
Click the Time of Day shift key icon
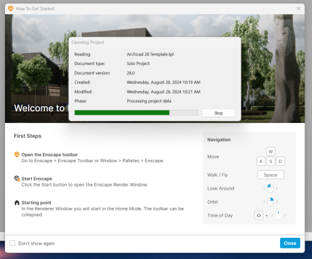(258, 215)
